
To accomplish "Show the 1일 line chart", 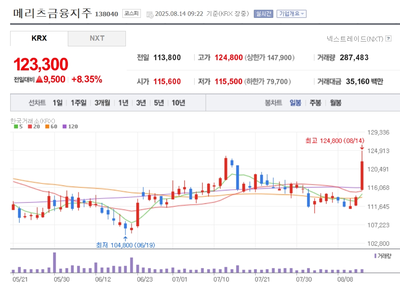I will 58,103.
